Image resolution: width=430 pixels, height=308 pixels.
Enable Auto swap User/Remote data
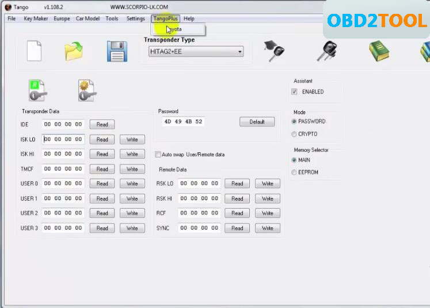(x=158, y=155)
